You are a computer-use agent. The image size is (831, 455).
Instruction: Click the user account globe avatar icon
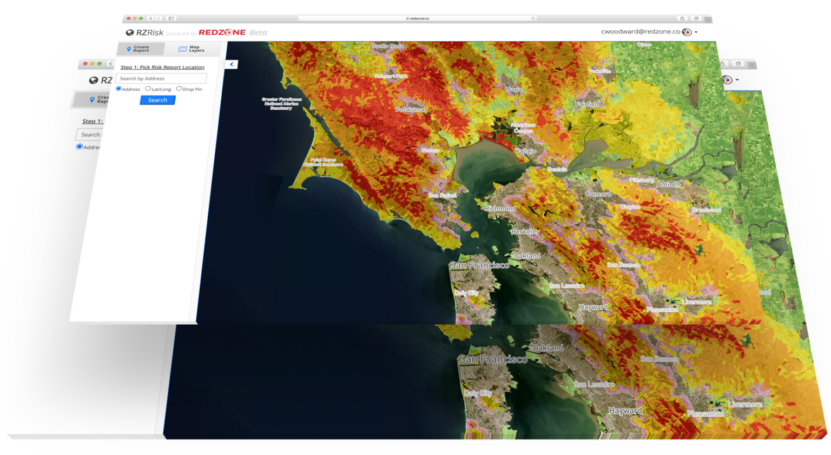pyautogui.click(x=687, y=32)
